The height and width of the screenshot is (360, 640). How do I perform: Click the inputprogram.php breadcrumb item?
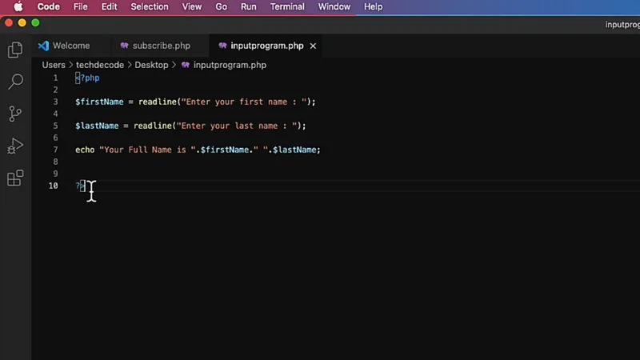[x=230, y=65]
